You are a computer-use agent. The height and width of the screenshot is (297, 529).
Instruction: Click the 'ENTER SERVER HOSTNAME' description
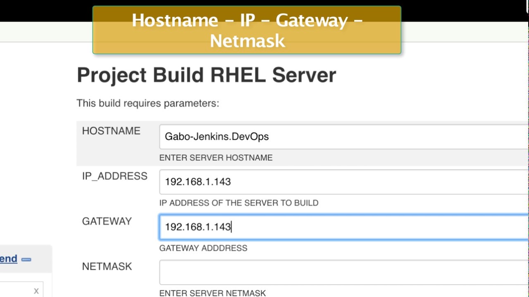[x=216, y=158]
